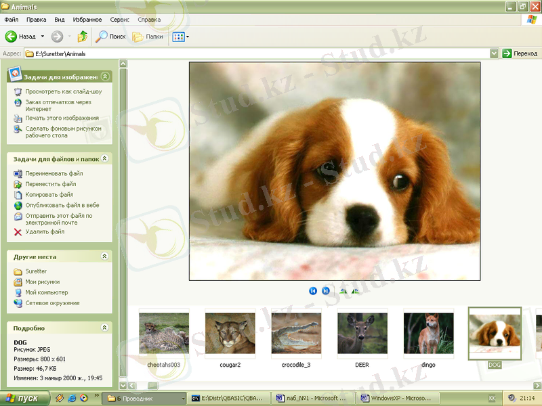Click 'Удалить файл' link
The image size is (542, 406).
(45, 232)
